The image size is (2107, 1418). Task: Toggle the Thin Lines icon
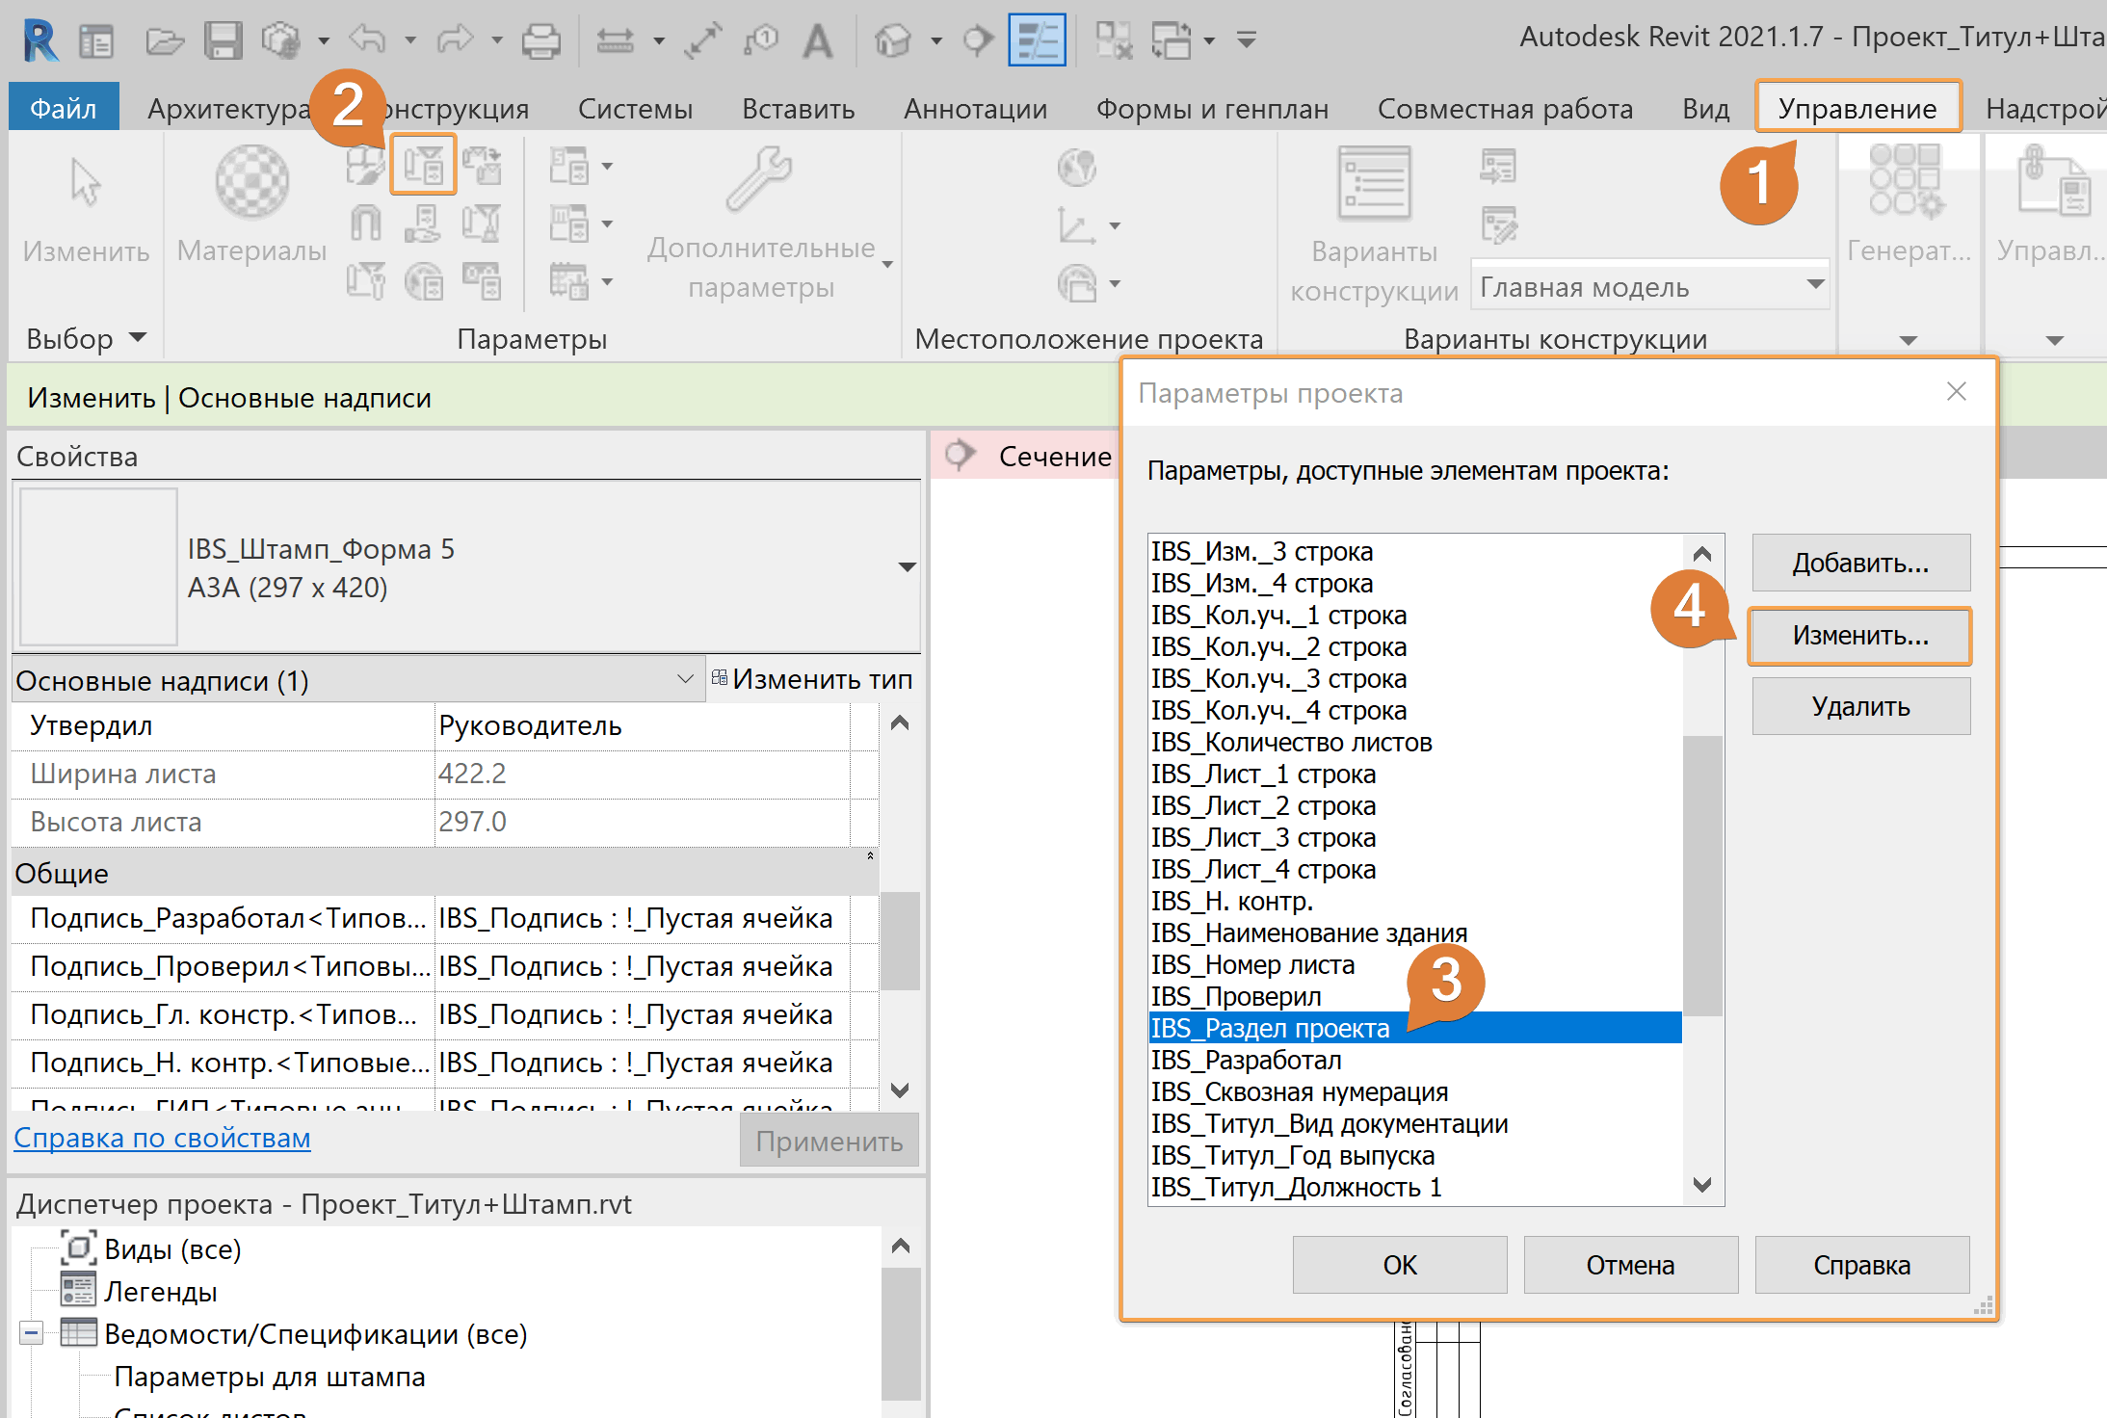coord(1037,40)
